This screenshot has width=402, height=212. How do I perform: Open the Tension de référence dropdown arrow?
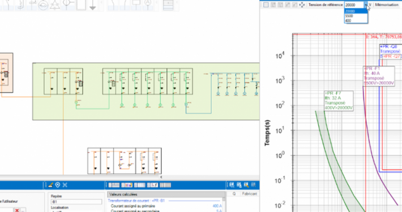pyautogui.click(x=366, y=5)
